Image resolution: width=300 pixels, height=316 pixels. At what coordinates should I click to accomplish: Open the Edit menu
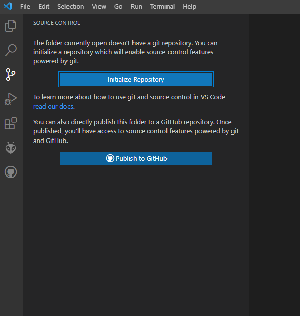click(44, 7)
